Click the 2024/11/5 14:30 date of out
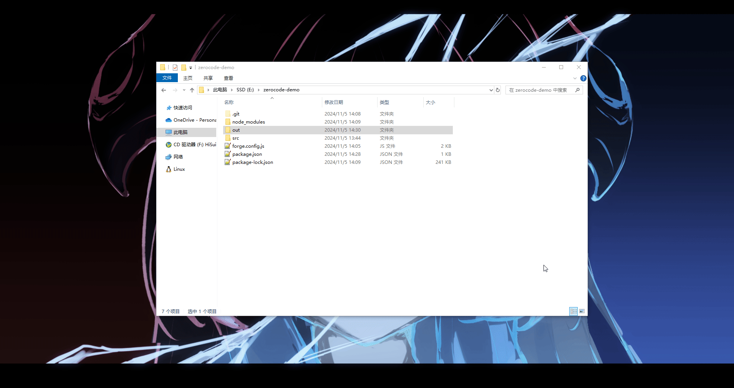734x388 pixels. click(x=343, y=130)
